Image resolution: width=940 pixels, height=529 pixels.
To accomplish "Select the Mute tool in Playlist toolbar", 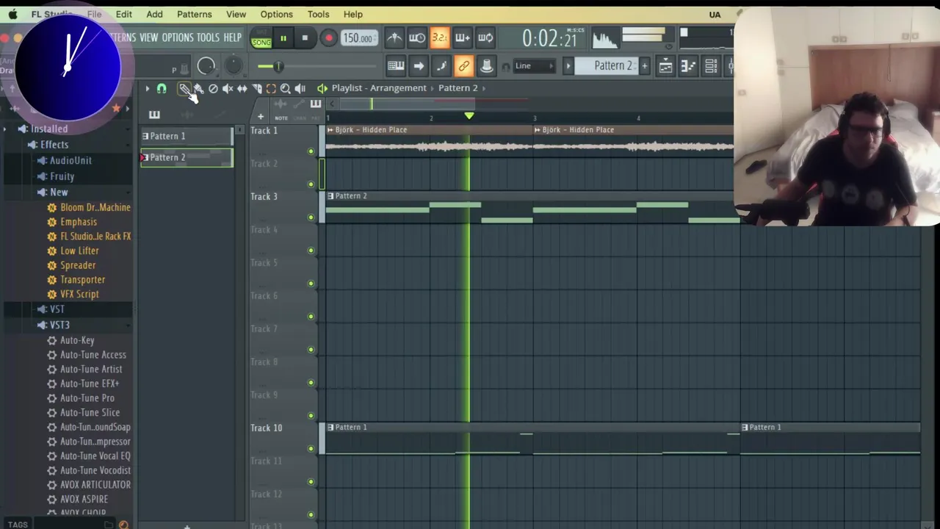I will (x=228, y=88).
